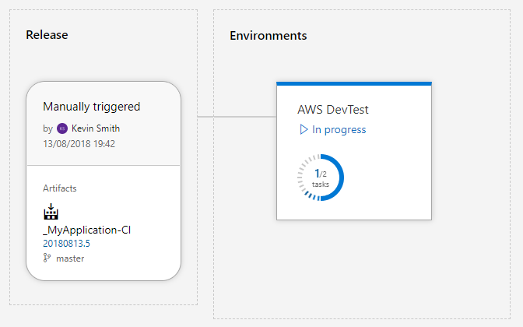Click Kevin Smith's purple avatar icon

click(x=62, y=128)
